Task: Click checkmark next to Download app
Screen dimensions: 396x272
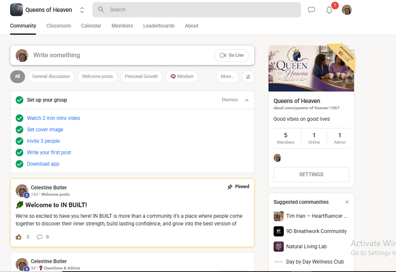Action: [19, 164]
